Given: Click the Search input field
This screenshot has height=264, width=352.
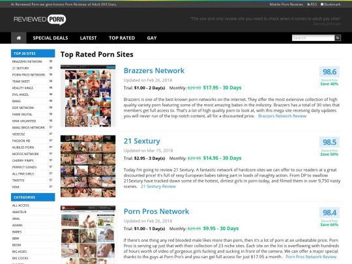Looking at the screenshot, I should click(313, 38).
